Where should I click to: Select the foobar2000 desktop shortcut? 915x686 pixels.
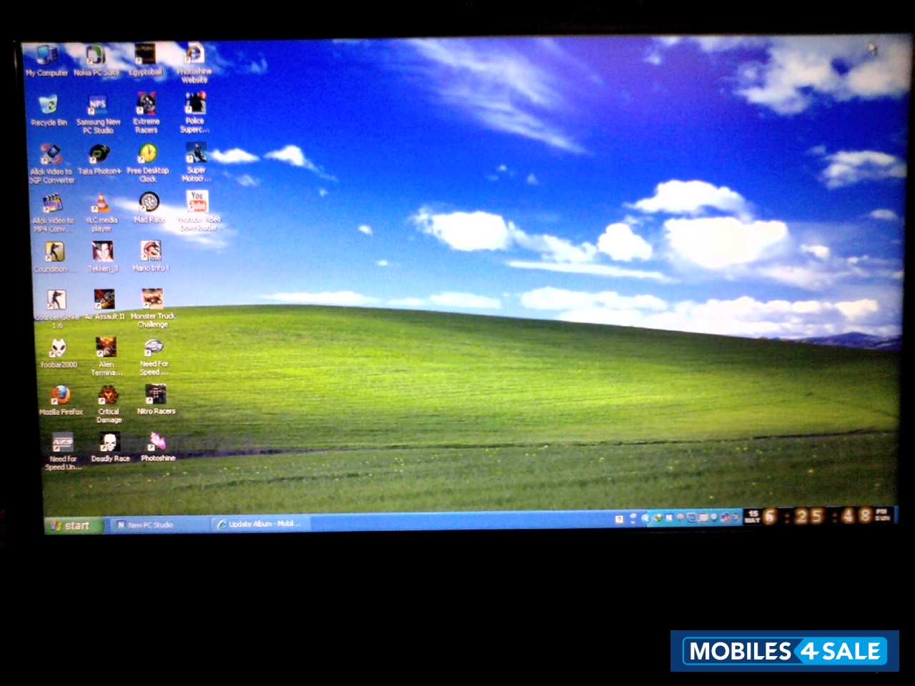[58, 348]
